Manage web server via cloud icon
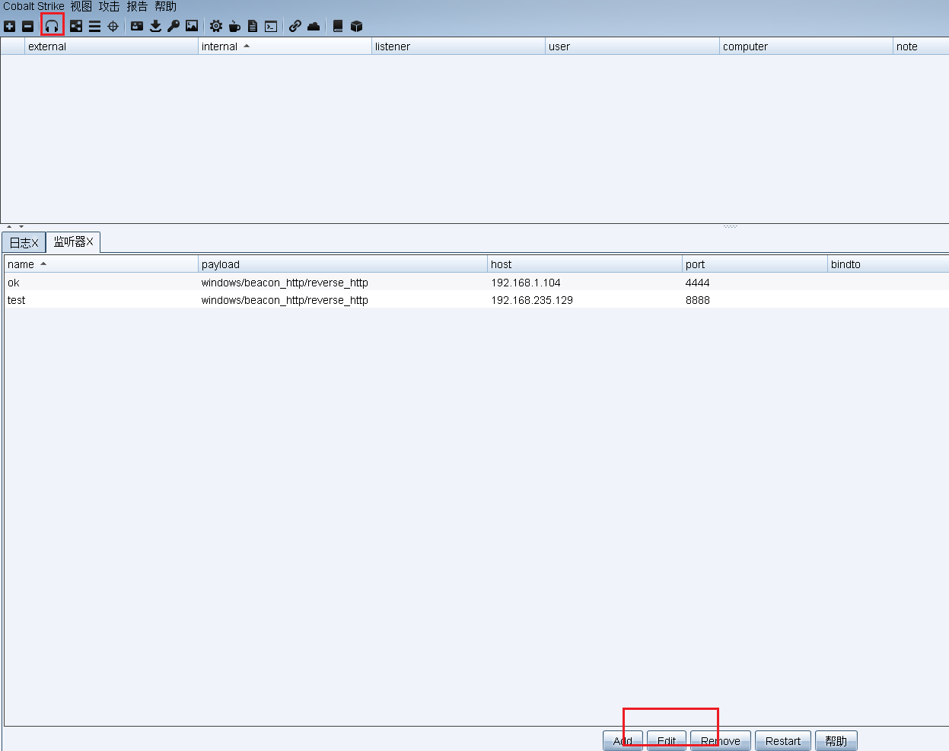Viewport: 949px width, 751px height. click(x=314, y=26)
